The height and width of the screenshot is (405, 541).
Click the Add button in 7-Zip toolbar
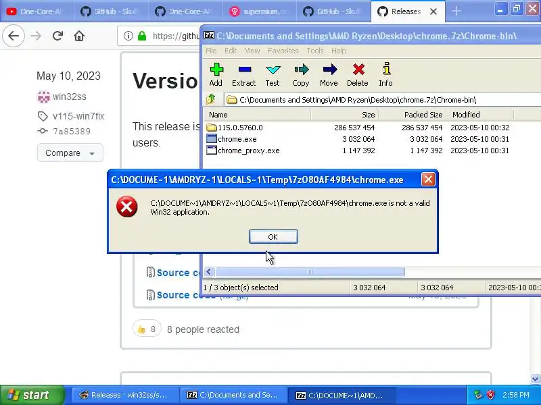point(216,75)
